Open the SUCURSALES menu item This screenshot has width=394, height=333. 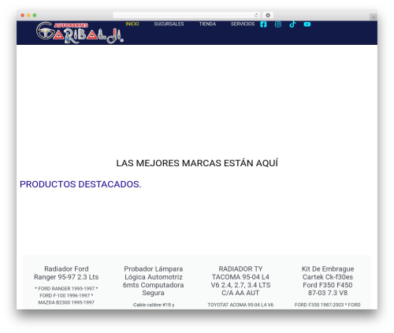tap(169, 24)
